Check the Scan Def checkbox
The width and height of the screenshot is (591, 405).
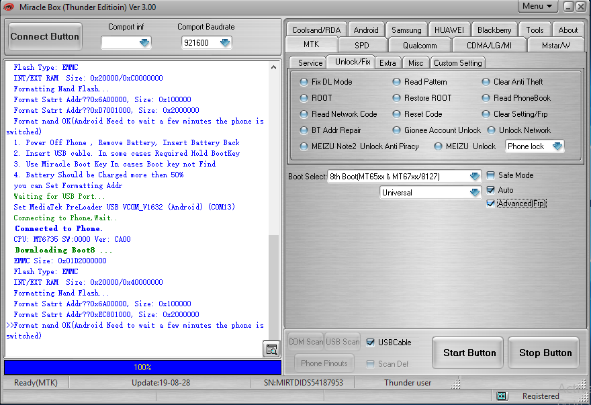(371, 364)
